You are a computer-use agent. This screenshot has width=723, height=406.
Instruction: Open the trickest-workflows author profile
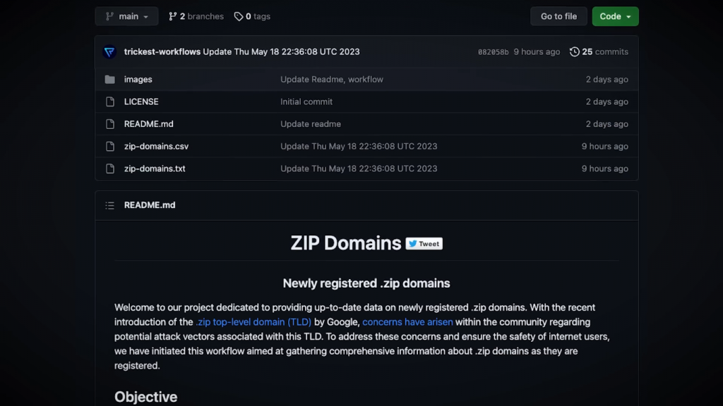[x=162, y=51]
